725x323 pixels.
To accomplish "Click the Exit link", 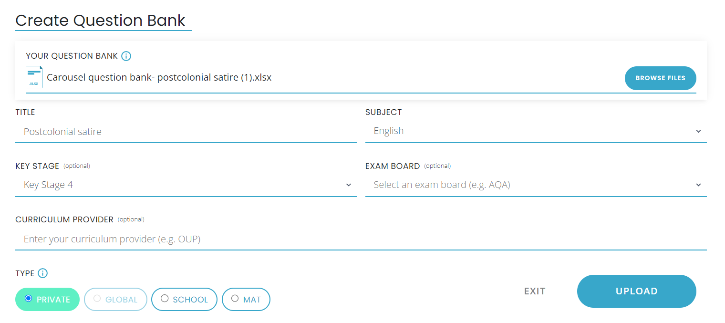I will [x=535, y=291].
